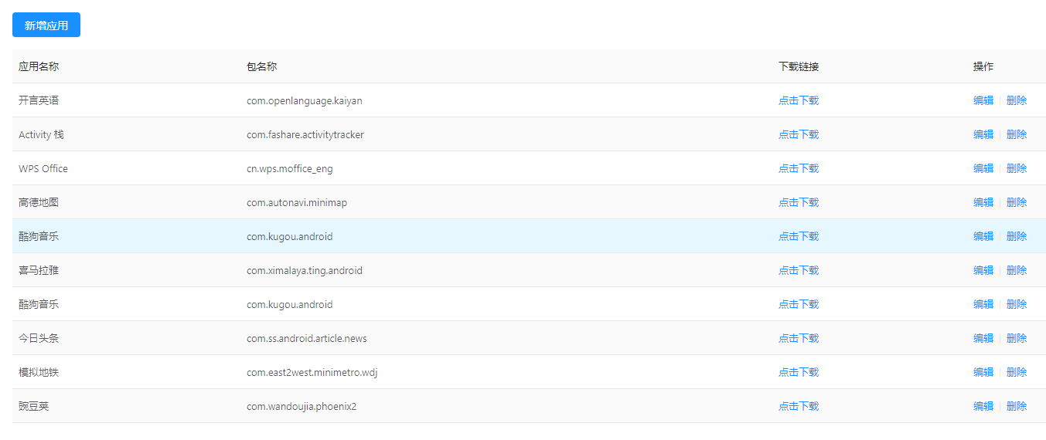Select package name cn.wps.moffice_eng
Image resolution: width=1046 pixels, height=440 pixels.
[x=290, y=168]
